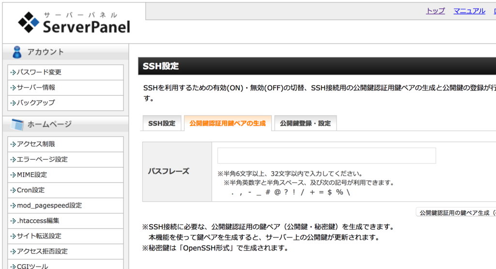Switch to the 公開鍵登録・設定 tab
Screen dimensions: 496x269
305,123
